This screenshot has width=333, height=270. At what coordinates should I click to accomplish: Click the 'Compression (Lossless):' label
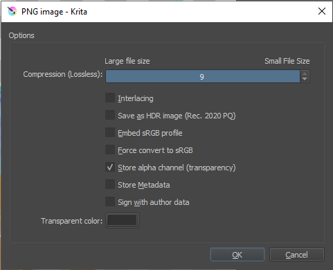click(63, 74)
